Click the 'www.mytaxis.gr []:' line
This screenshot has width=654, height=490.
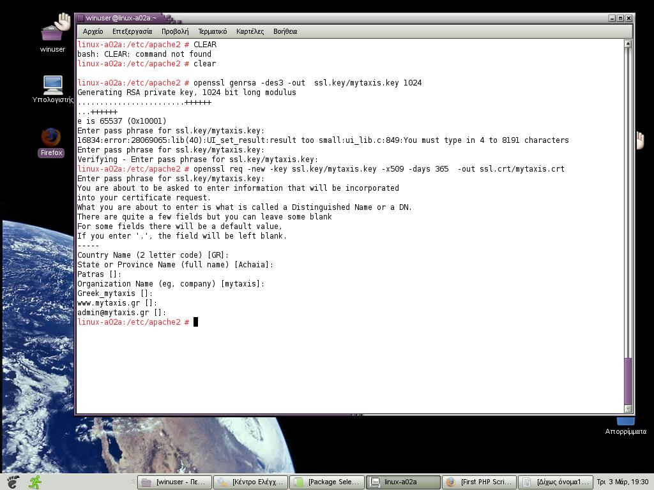[x=118, y=303]
